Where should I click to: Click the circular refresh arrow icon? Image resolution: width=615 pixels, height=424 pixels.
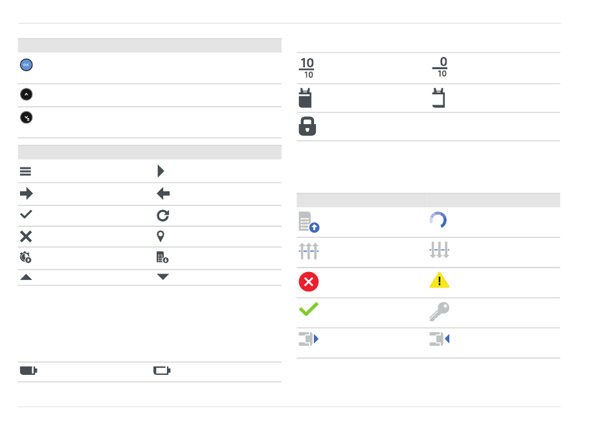pyautogui.click(x=162, y=215)
